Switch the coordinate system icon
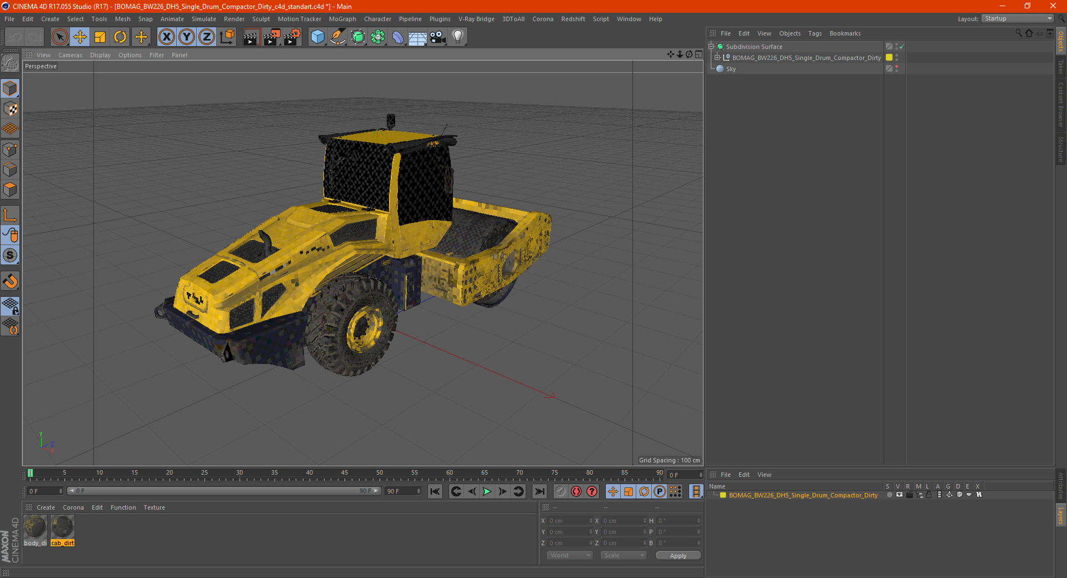This screenshot has width=1067, height=578. (227, 37)
